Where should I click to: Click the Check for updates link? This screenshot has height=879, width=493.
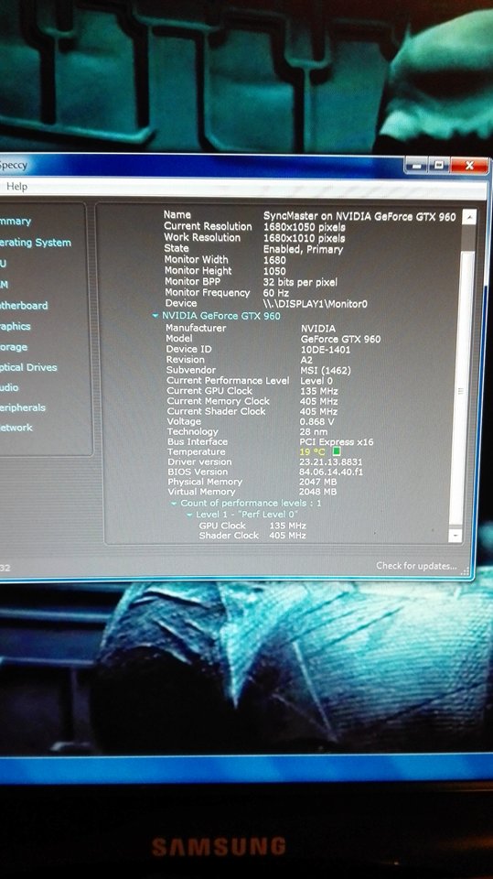coord(416,566)
